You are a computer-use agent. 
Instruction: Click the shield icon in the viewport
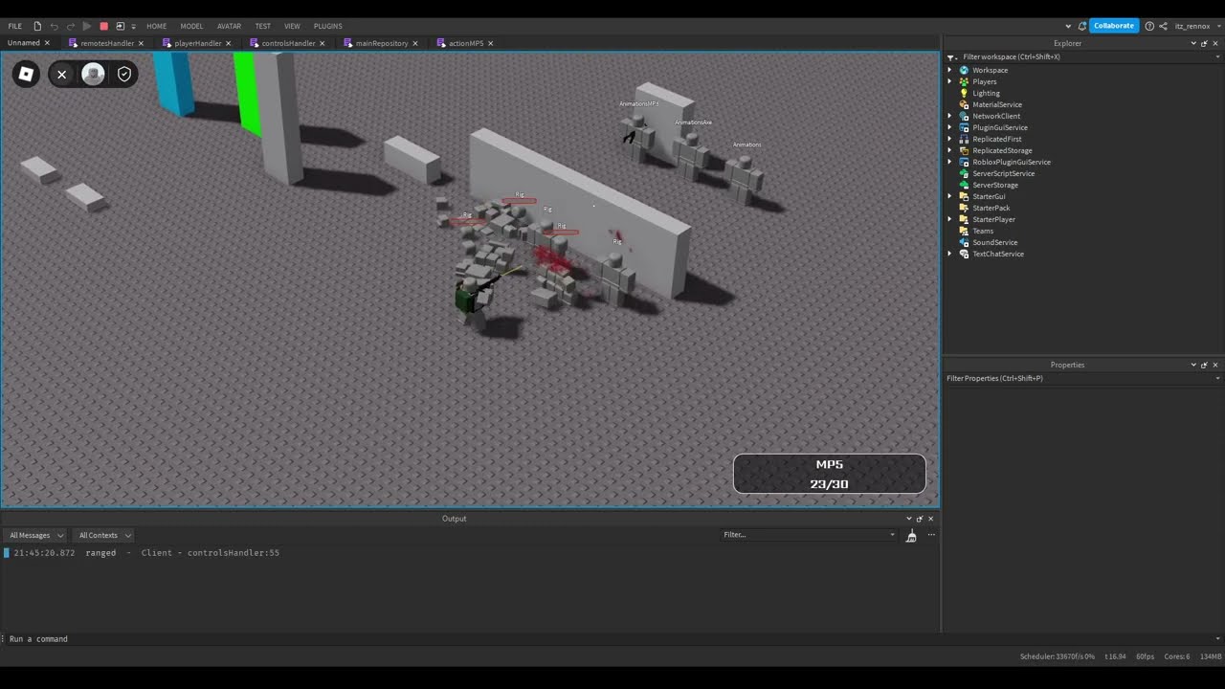[124, 74]
